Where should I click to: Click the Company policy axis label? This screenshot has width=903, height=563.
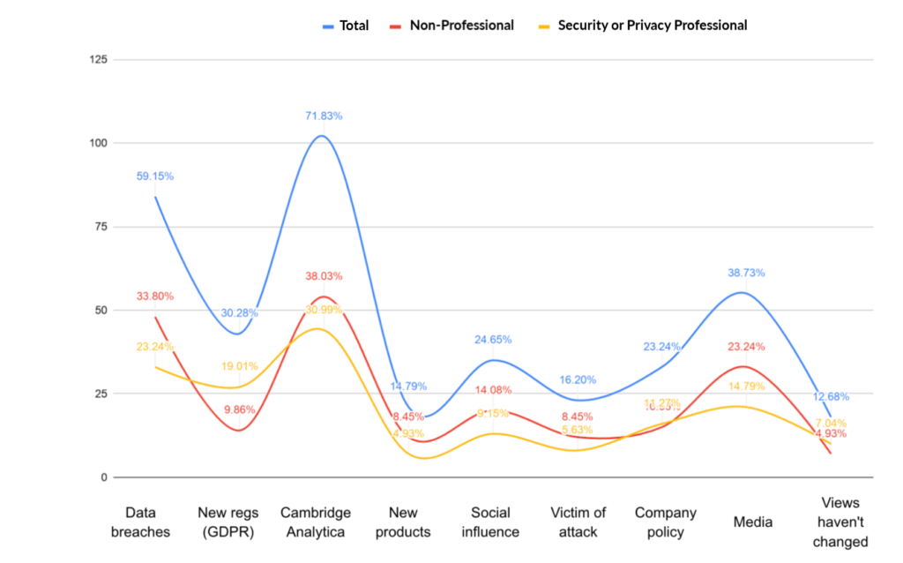pyautogui.click(x=666, y=522)
